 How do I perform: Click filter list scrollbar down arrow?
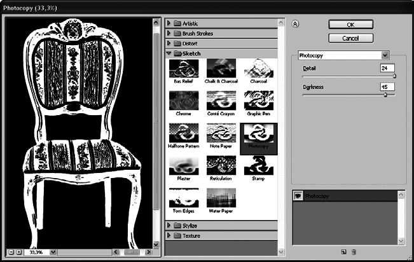click(281, 252)
